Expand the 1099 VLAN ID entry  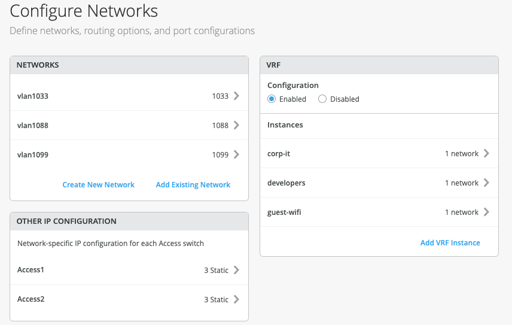coord(220,155)
